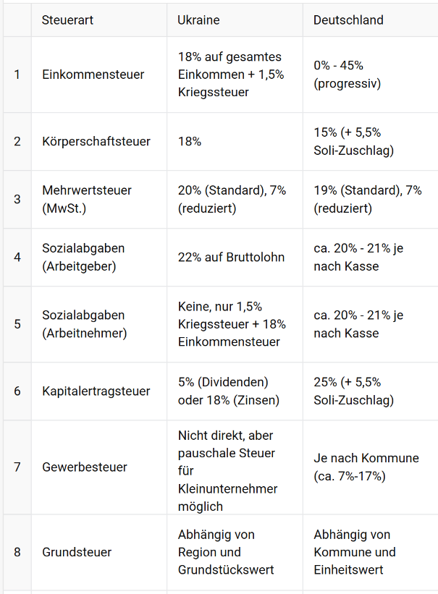Click the '5% (Dividenden) oder 18% (Zinsen)' cell

pos(223,391)
